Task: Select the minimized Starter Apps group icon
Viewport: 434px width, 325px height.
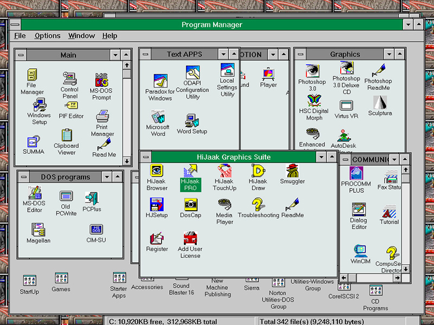Action: pyautogui.click(x=119, y=278)
